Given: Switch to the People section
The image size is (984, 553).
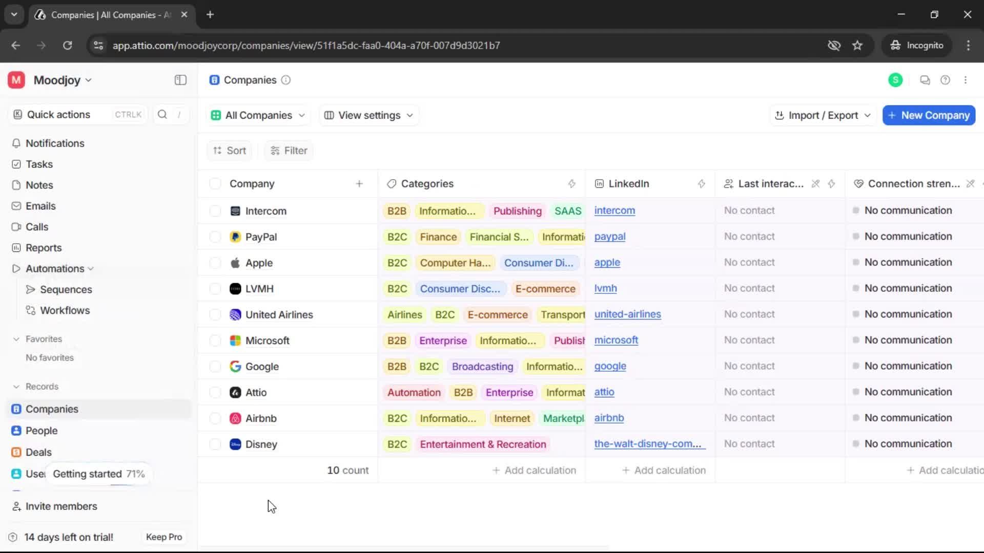Looking at the screenshot, I should pos(42,431).
